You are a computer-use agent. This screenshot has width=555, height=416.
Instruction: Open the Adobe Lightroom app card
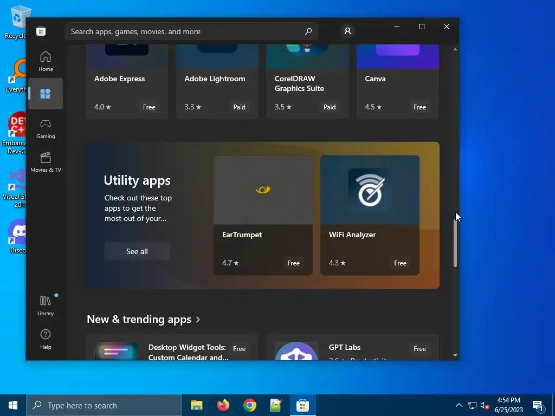click(x=217, y=82)
